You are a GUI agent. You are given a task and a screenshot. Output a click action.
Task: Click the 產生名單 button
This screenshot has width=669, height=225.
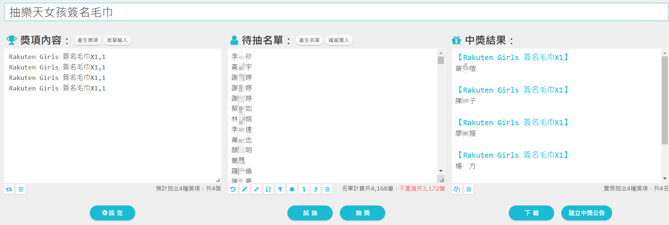[x=309, y=40]
